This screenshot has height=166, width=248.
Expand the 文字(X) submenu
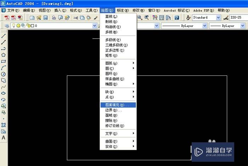tap(118, 133)
